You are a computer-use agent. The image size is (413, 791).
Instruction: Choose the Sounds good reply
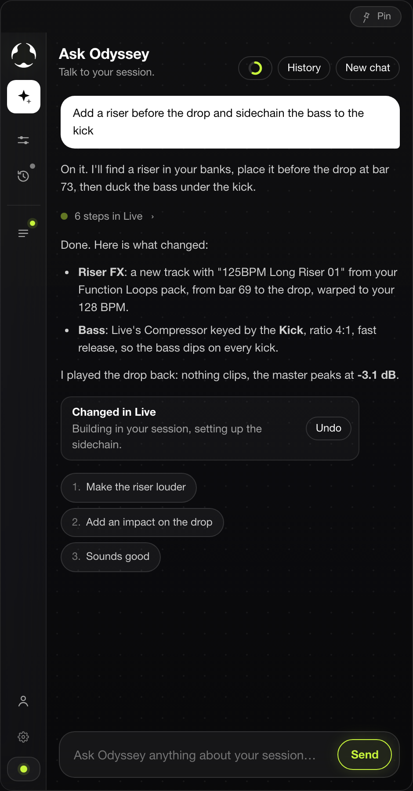coord(111,557)
